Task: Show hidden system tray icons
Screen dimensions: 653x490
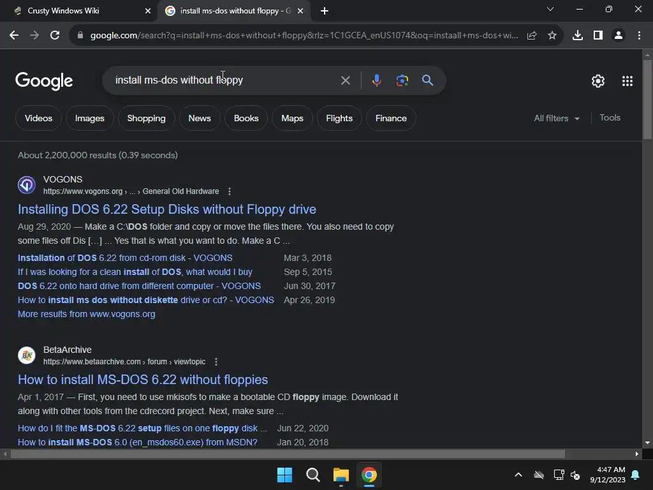Action: pyautogui.click(x=518, y=475)
